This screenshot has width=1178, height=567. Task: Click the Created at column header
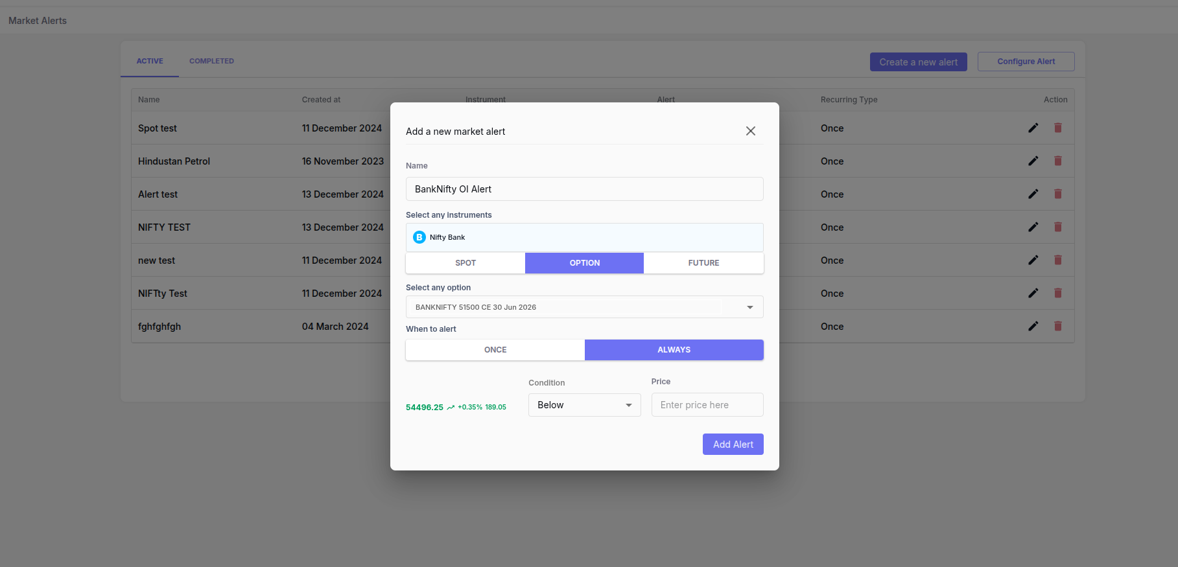(321, 100)
